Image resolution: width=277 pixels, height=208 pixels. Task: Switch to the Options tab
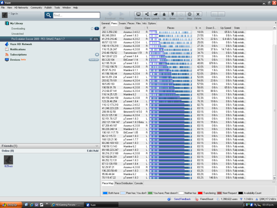[152, 23]
